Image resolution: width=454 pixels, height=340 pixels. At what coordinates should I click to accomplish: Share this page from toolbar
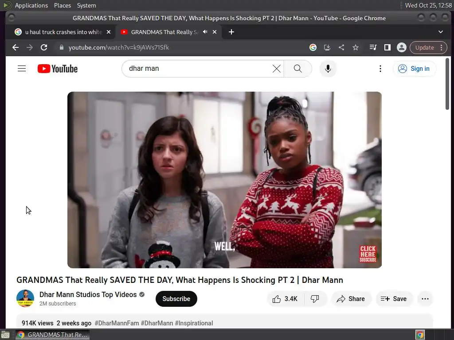coord(341,47)
